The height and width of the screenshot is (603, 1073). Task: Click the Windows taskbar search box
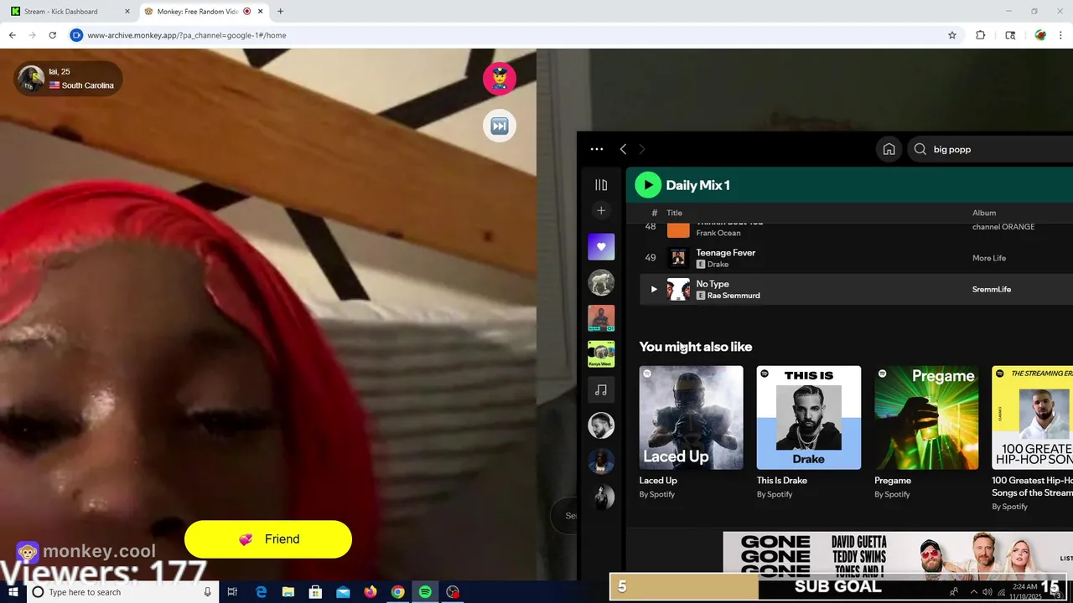tap(122, 592)
